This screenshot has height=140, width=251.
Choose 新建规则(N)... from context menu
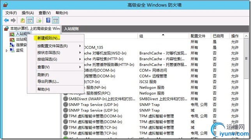point(49,38)
